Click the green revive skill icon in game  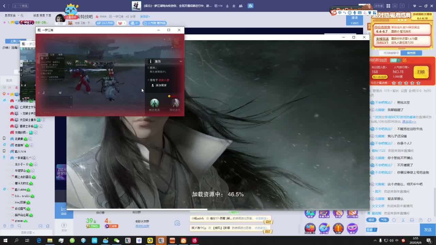click(154, 103)
